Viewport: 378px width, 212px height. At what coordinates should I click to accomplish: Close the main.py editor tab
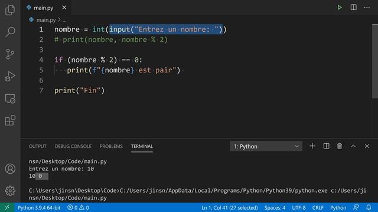coord(64,8)
